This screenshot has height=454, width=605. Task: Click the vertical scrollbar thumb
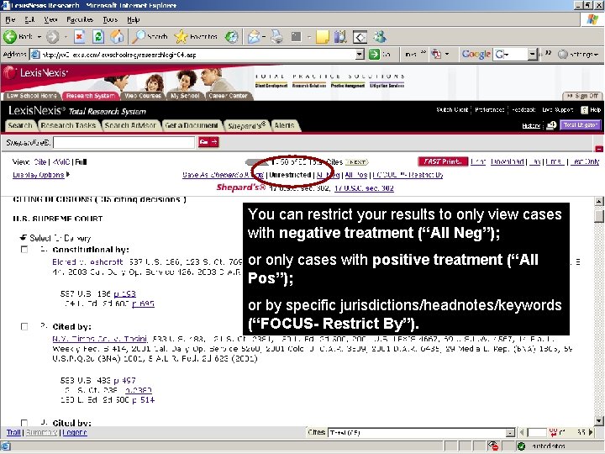pyautogui.click(x=599, y=215)
